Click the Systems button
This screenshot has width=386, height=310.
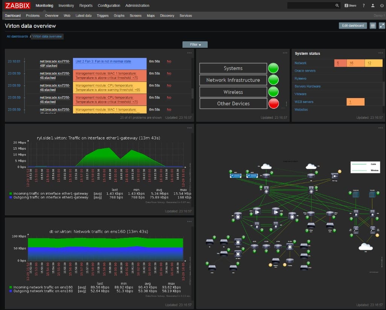point(233,68)
